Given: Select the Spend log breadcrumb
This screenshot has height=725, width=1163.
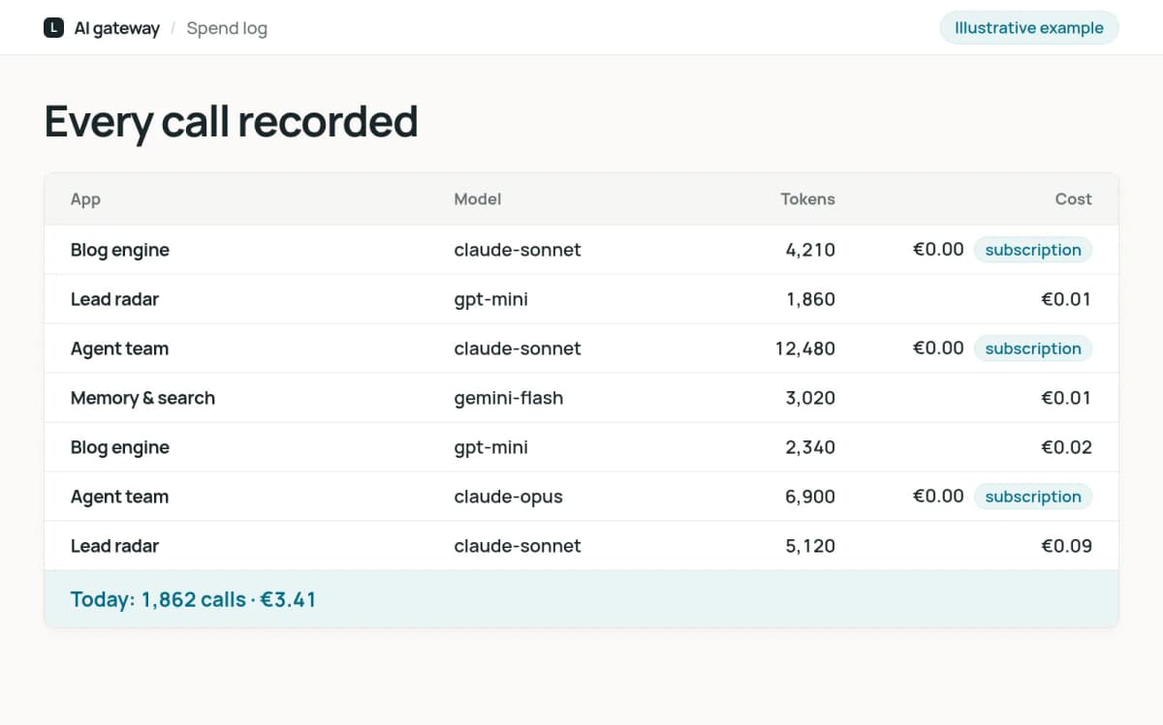Looking at the screenshot, I should pyautogui.click(x=227, y=28).
